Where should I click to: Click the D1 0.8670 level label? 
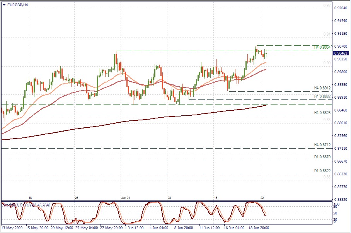pyautogui.click(x=322, y=157)
